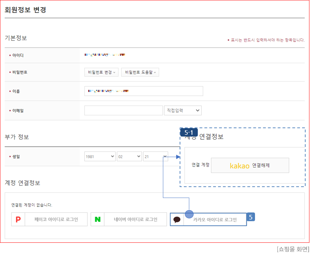
Task: Click the blue circle marker on Kakao button
Action: (189, 214)
